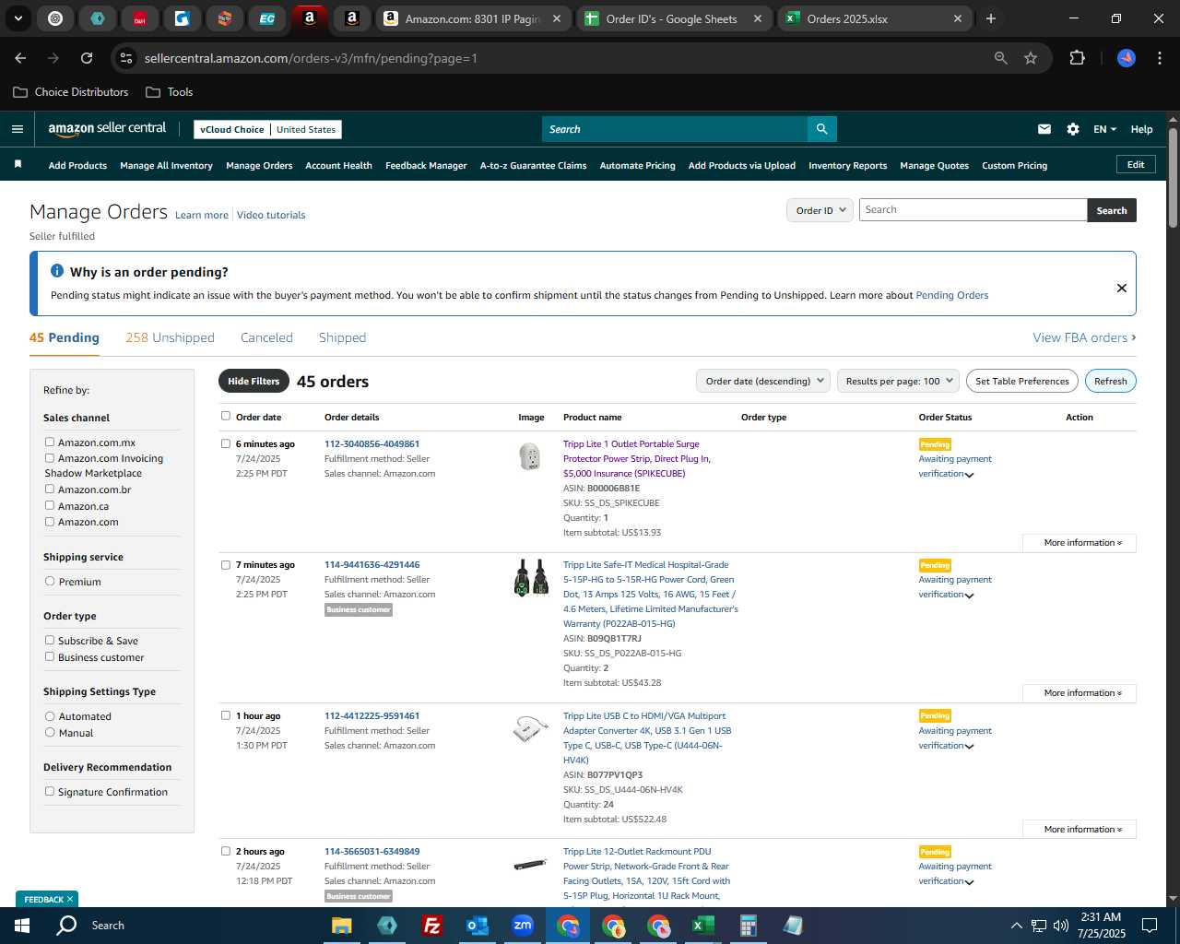Click Set Table Preferences button
Image resolution: width=1180 pixels, height=944 pixels.
(1022, 381)
